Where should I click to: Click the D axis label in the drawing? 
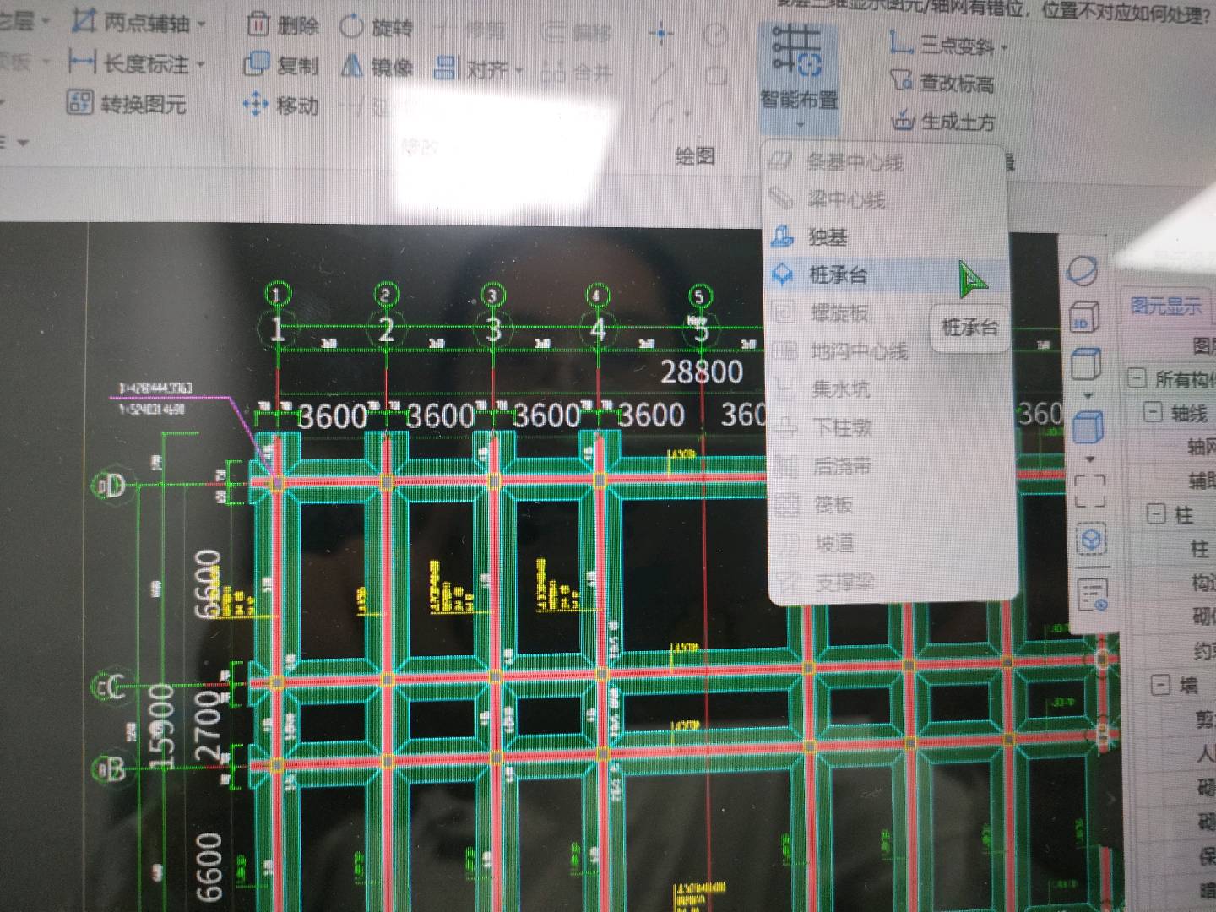coord(111,485)
